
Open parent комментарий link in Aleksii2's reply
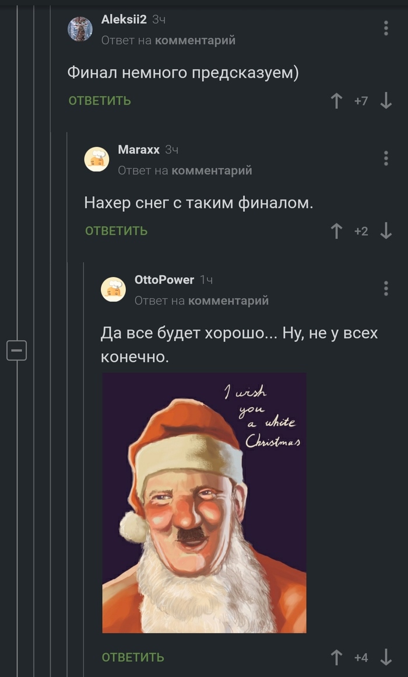tap(195, 40)
